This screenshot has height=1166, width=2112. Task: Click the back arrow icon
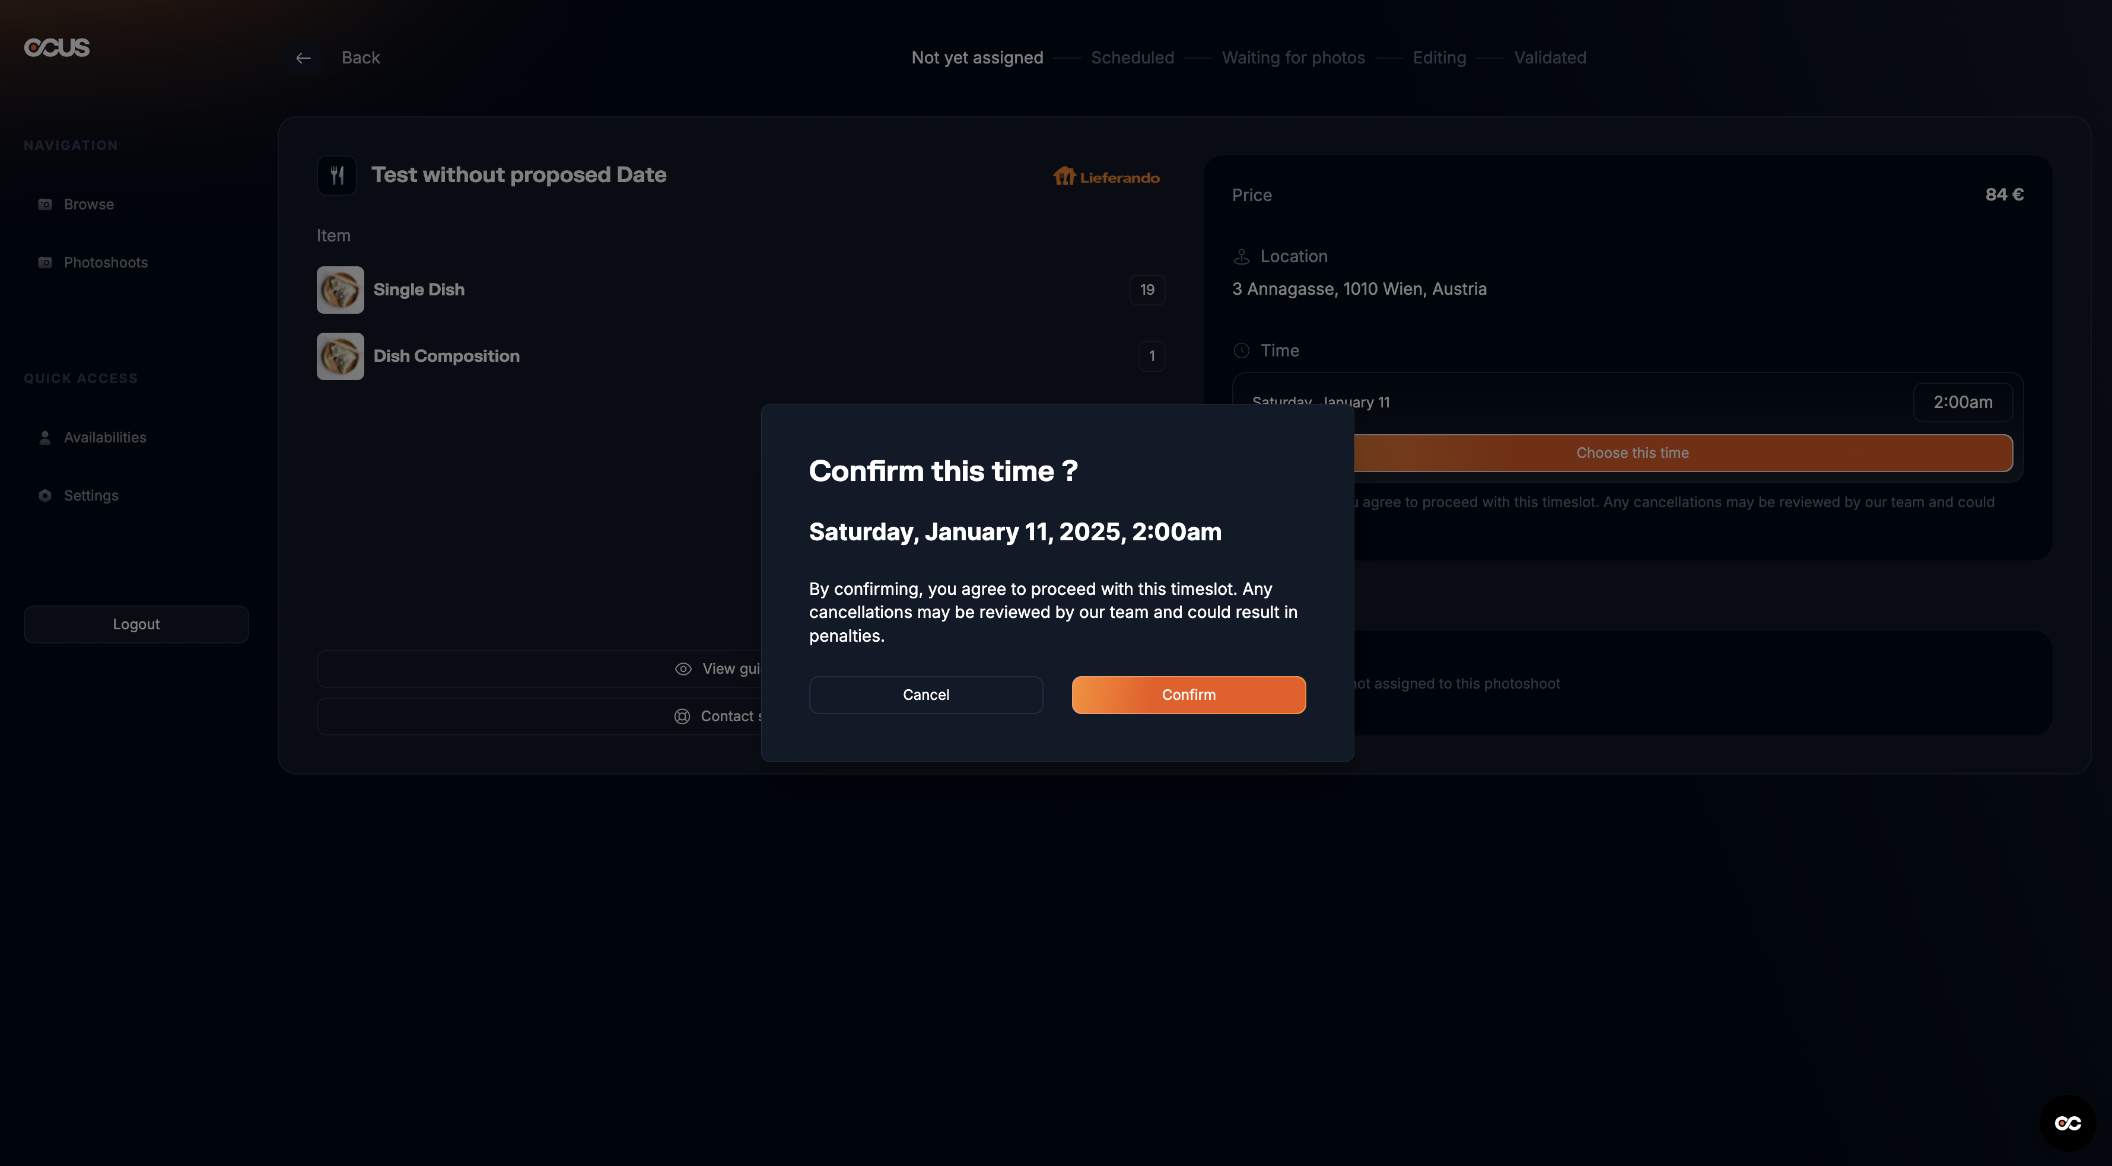[x=303, y=58]
